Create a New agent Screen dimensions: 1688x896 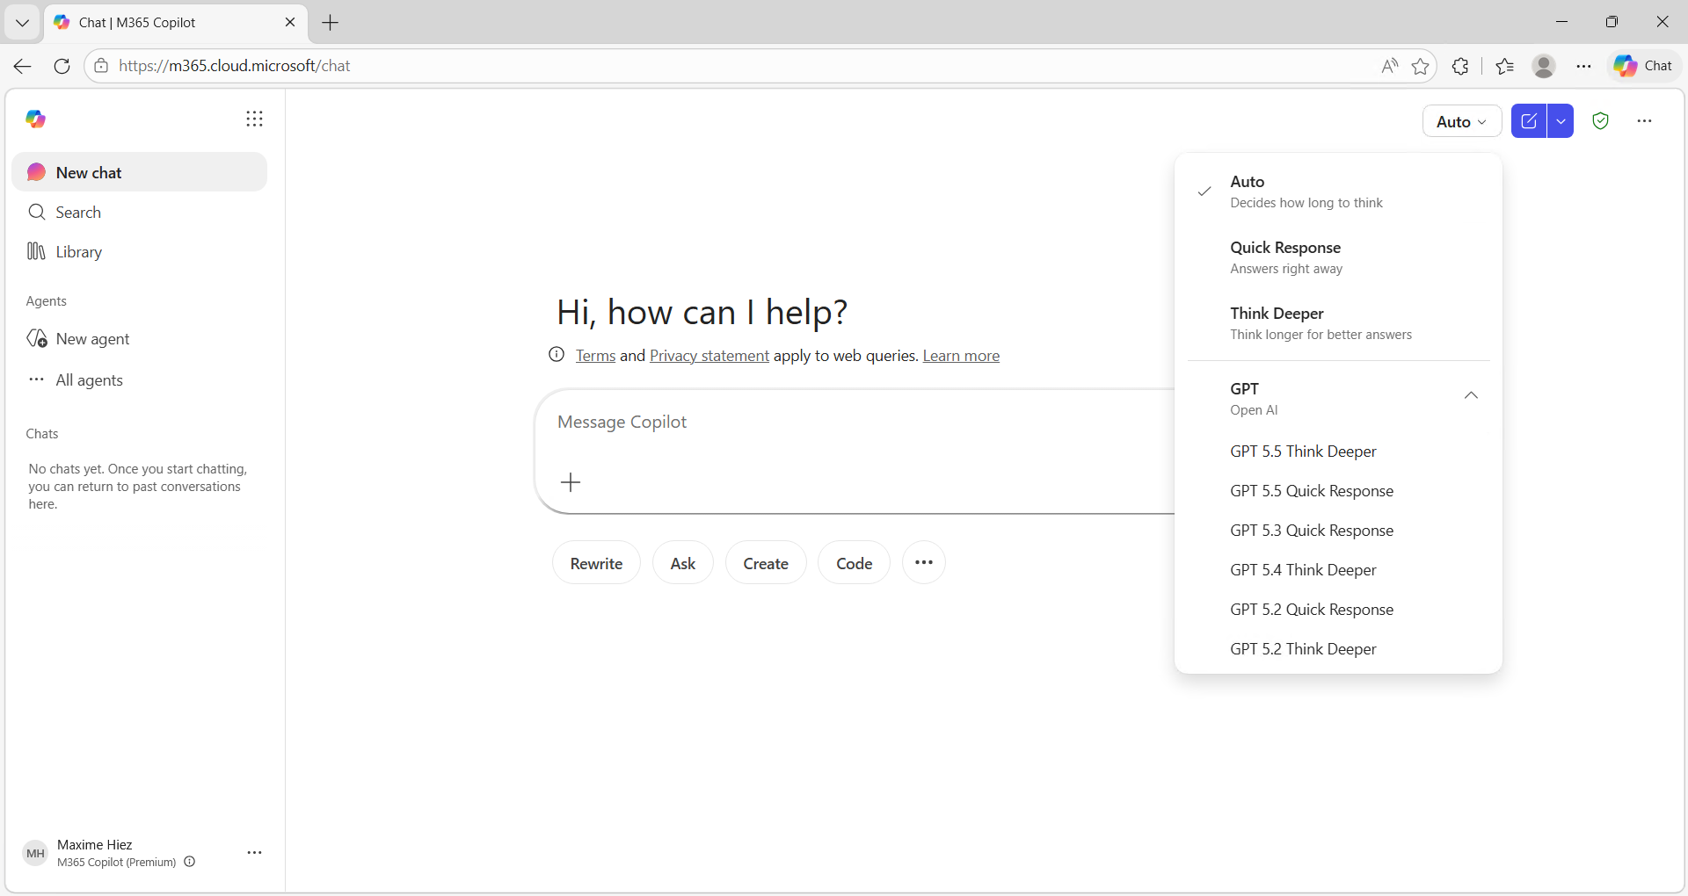(x=140, y=338)
